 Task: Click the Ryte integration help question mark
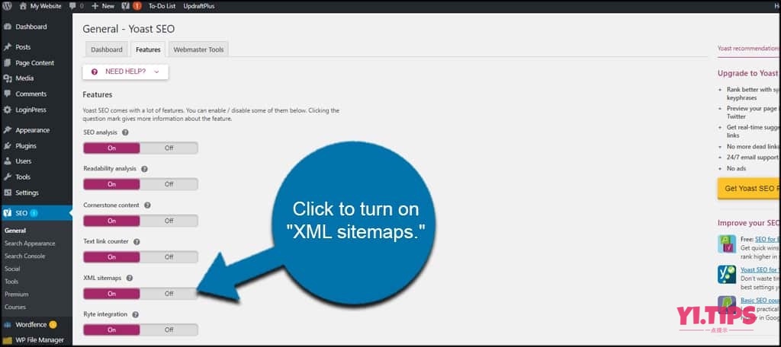(136, 315)
